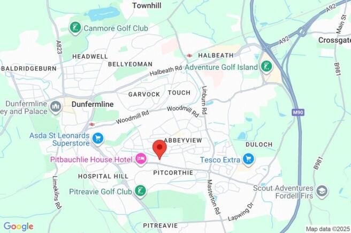Open the Pitreavie Golf Club marker icon

(x=140, y=191)
